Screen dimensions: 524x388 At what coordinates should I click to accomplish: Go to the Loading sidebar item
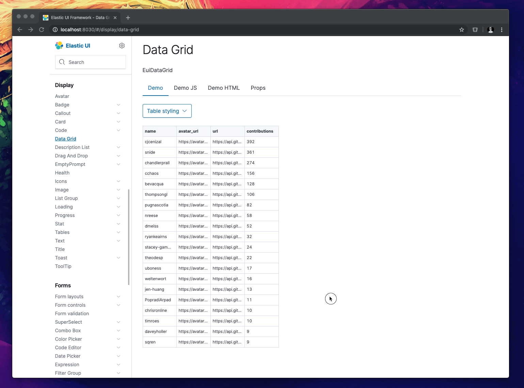pyautogui.click(x=64, y=207)
